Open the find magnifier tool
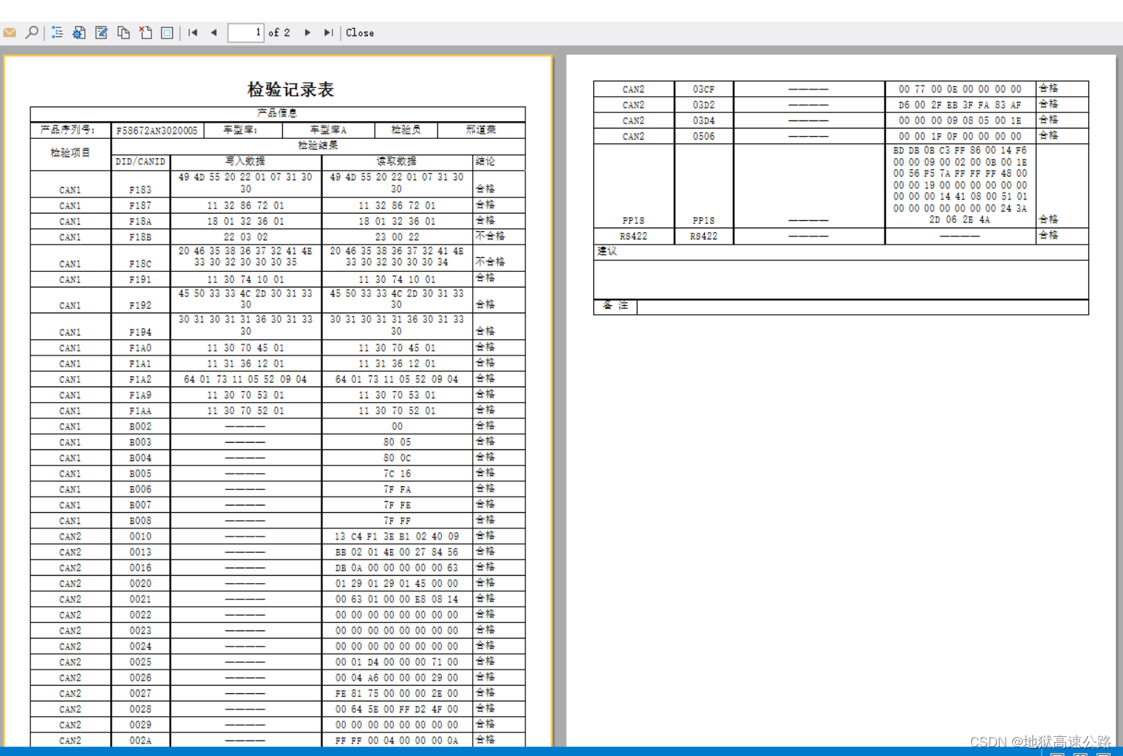This screenshot has width=1123, height=756. click(x=32, y=33)
